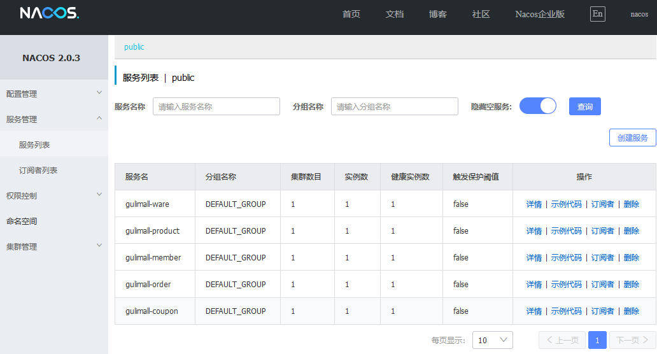657x354 pixels.
Task: Open 配置管理 in the sidebar
Action: [22, 94]
